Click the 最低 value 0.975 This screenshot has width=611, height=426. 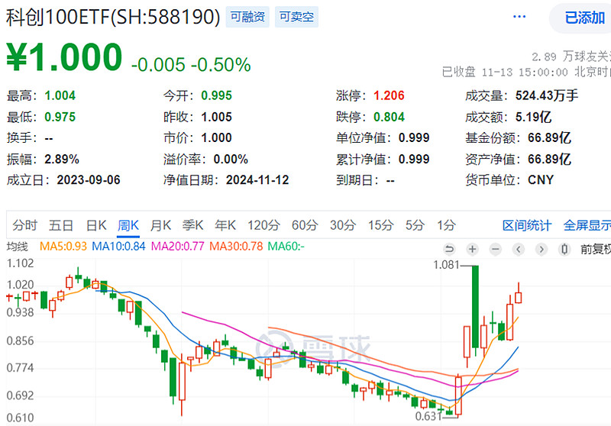pyautogui.click(x=60, y=117)
